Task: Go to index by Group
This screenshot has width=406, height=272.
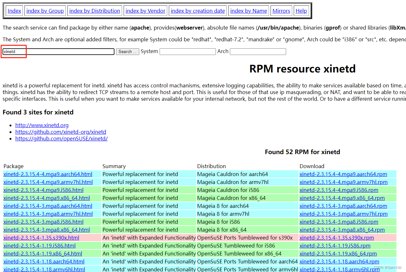Action: coord(45,11)
